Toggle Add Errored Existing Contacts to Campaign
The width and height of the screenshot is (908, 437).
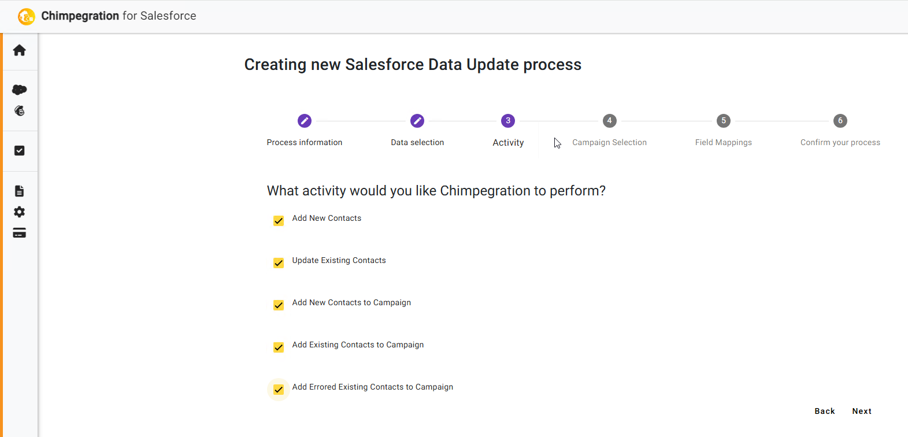[279, 390]
